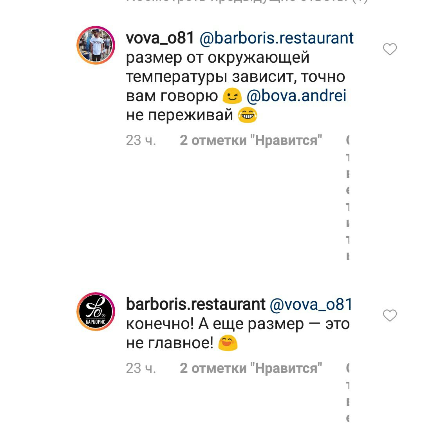The image size is (423, 423).
Task: Click the winking emoji in vova_o81's comment
Action: (232, 96)
